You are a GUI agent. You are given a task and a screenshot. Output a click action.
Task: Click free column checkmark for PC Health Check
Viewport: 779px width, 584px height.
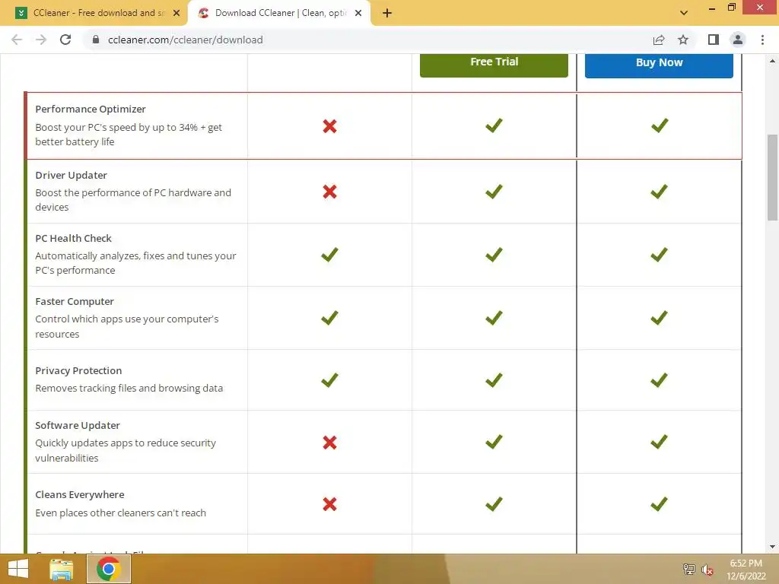(x=329, y=255)
